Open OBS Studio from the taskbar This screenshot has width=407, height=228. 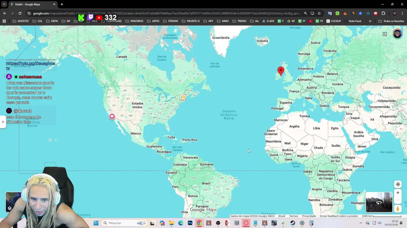(218, 223)
